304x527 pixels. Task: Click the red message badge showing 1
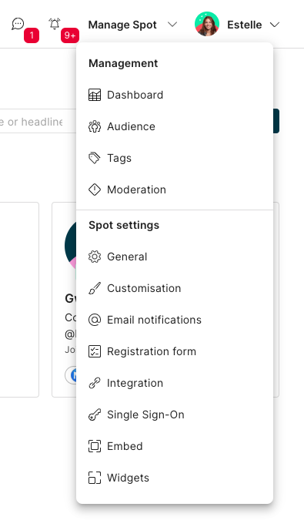coord(32,35)
